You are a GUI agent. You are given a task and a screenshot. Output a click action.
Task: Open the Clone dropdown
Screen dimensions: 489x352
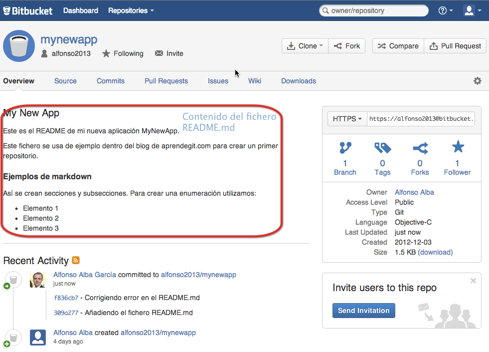(305, 46)
